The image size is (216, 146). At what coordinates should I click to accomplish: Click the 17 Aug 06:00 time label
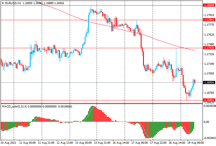coord(140,143)
